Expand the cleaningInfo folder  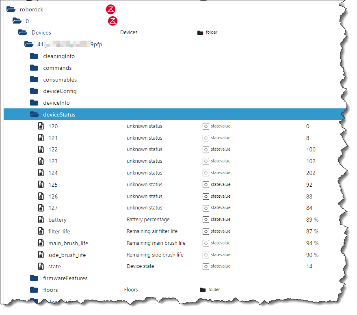[x=34, y=56]
